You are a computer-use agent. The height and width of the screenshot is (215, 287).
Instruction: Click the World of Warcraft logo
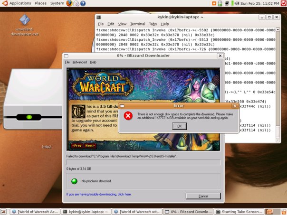tap(103, 84)
